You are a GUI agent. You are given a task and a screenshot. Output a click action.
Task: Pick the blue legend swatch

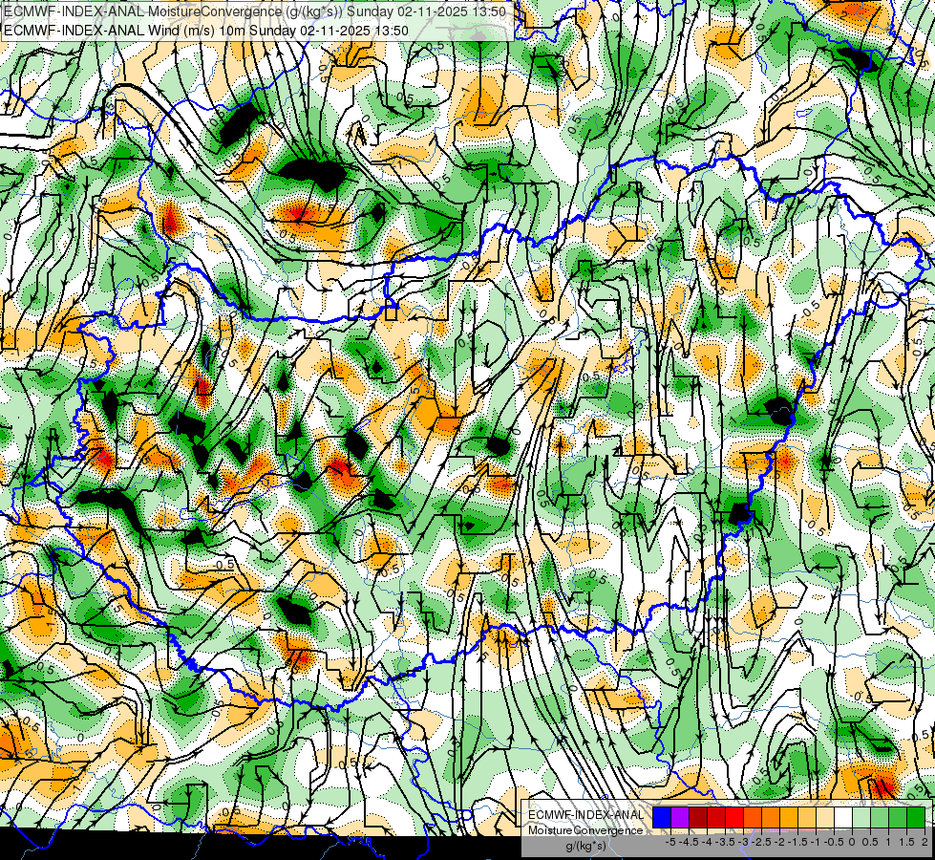(662, 818)
